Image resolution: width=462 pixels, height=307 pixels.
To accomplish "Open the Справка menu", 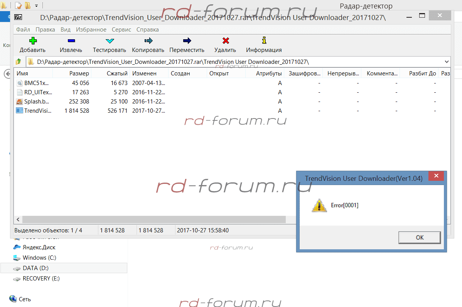I will coord(147,29).
